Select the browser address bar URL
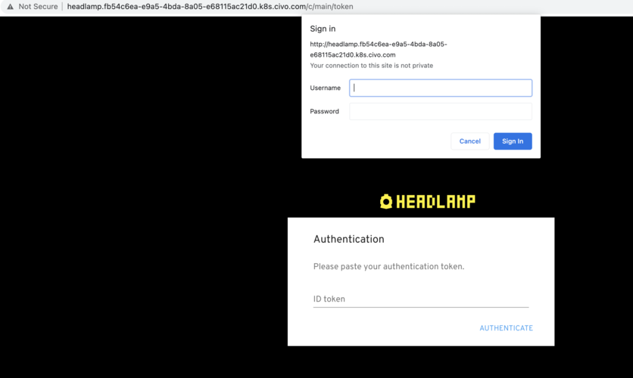The image size is (633, 378). 210,7
